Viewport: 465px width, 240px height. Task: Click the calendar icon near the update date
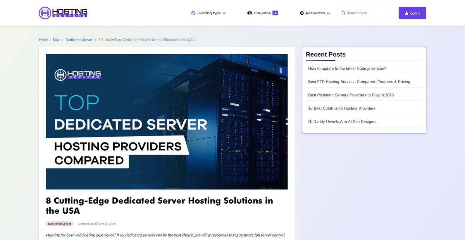point(97,224)
